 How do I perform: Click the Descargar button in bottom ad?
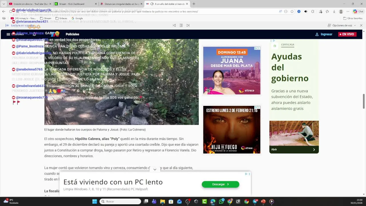220,184
